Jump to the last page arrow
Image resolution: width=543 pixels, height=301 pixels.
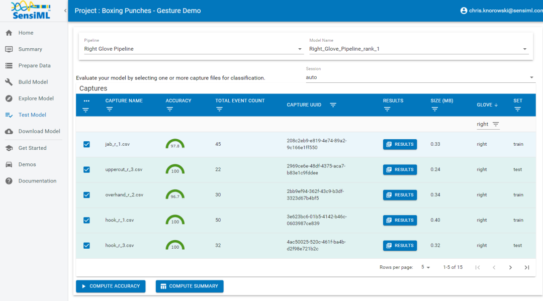click(x=526, y=267)
